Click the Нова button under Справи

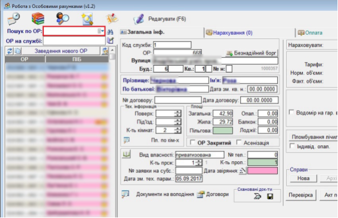click(303, 178)
